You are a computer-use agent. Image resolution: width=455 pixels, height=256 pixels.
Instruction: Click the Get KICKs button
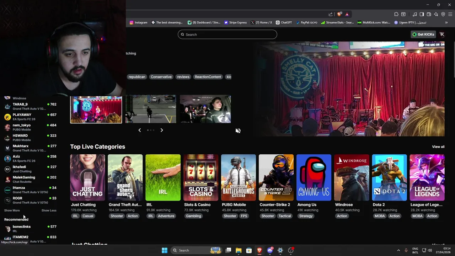point(423,34)
